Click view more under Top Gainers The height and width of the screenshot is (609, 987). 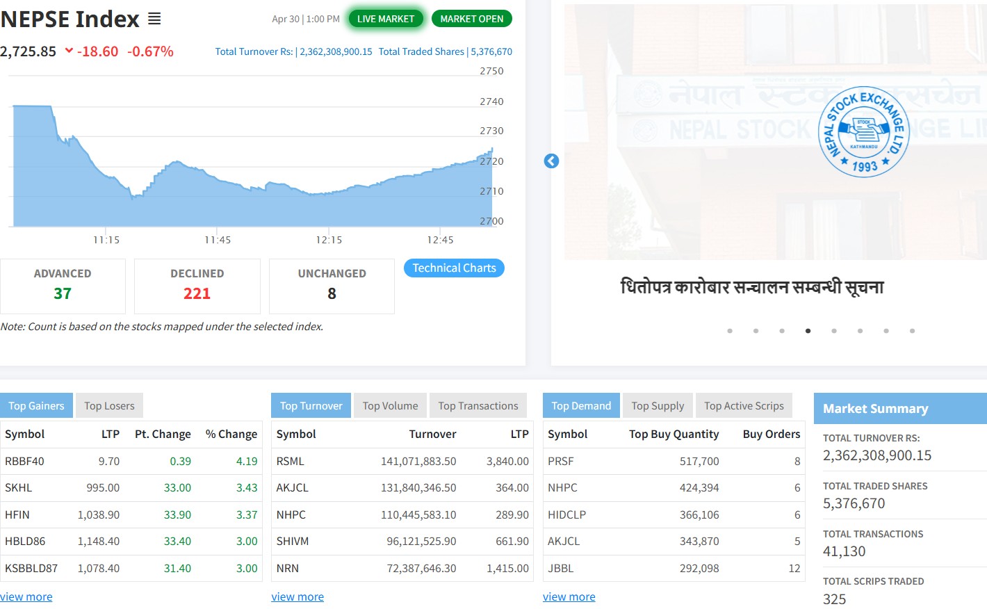click(x=26, y=596)
